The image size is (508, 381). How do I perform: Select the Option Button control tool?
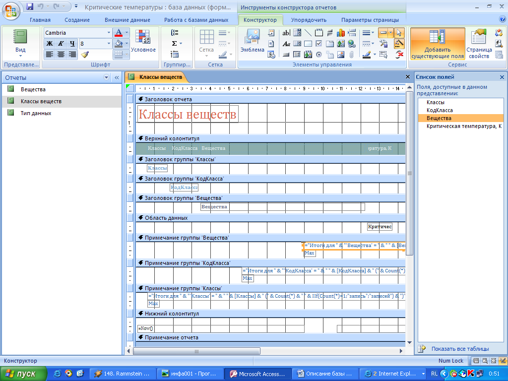[x=319, y=55]
